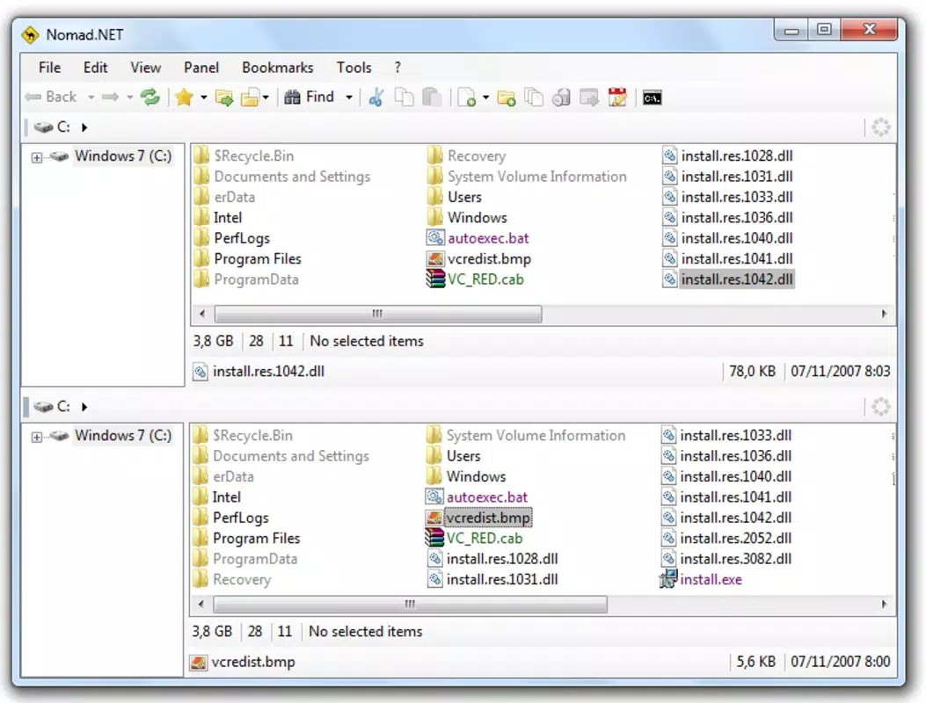Click the Paste clipboard icon
926x703 pixels.
432,98
